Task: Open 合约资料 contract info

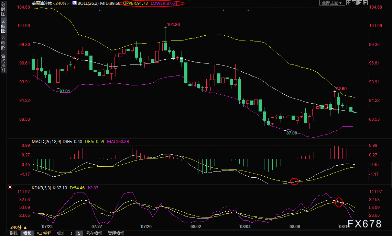Action: (x=3, y=63)
